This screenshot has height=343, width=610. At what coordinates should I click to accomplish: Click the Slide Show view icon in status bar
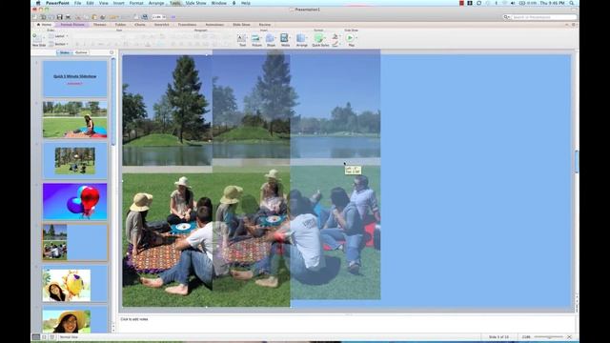point(51,337)
